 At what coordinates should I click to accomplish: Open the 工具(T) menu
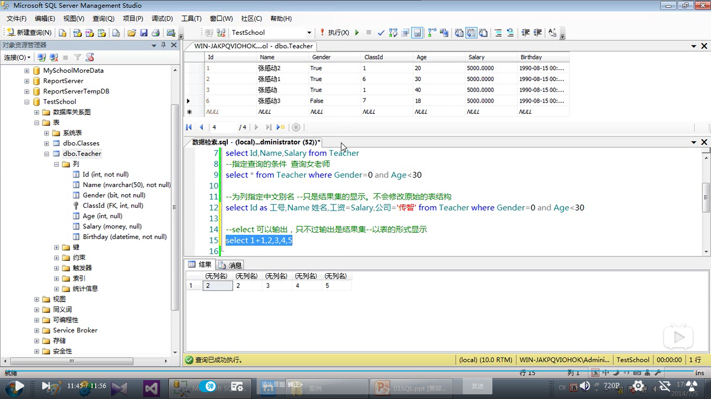click(192, 18)
